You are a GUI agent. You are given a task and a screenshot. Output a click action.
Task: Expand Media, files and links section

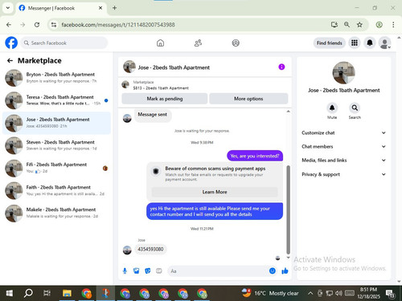coord(343,161)
